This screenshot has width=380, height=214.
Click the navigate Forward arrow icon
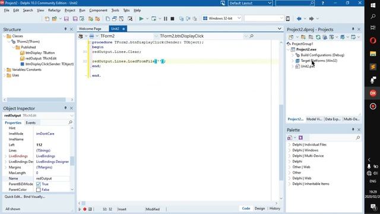(x=311, y=18)
